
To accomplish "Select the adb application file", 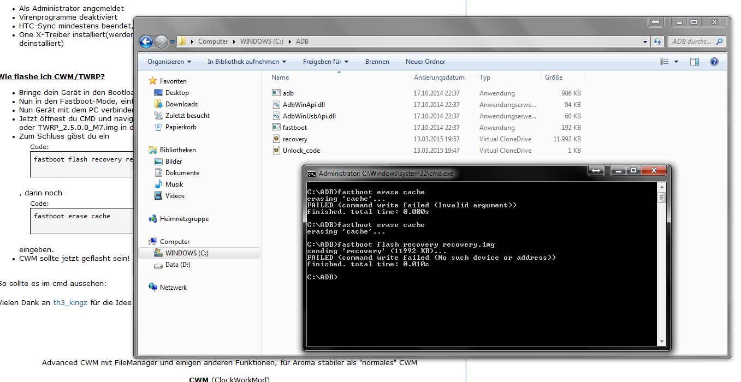I will pyautogui.click(x=288, y=93).
